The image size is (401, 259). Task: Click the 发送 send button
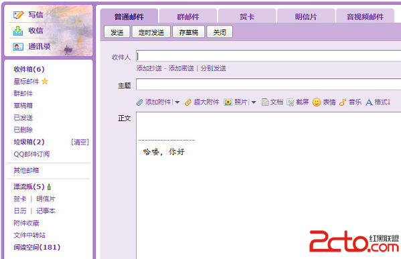[117, 32]
